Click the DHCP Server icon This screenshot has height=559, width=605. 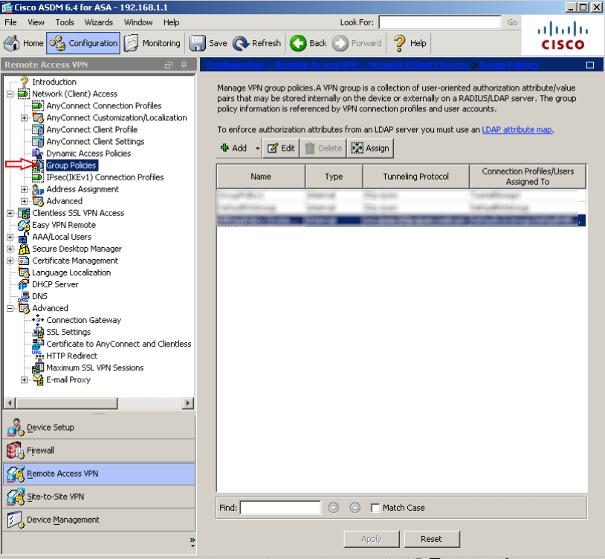click(24, 284)
